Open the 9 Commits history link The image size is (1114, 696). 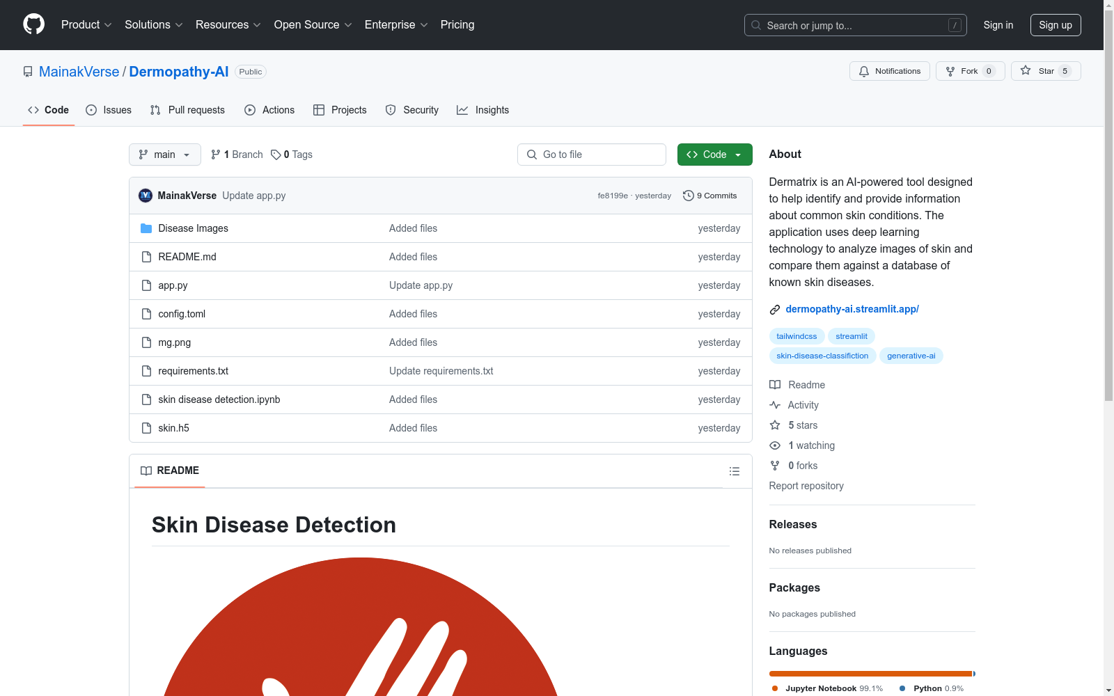710,196
